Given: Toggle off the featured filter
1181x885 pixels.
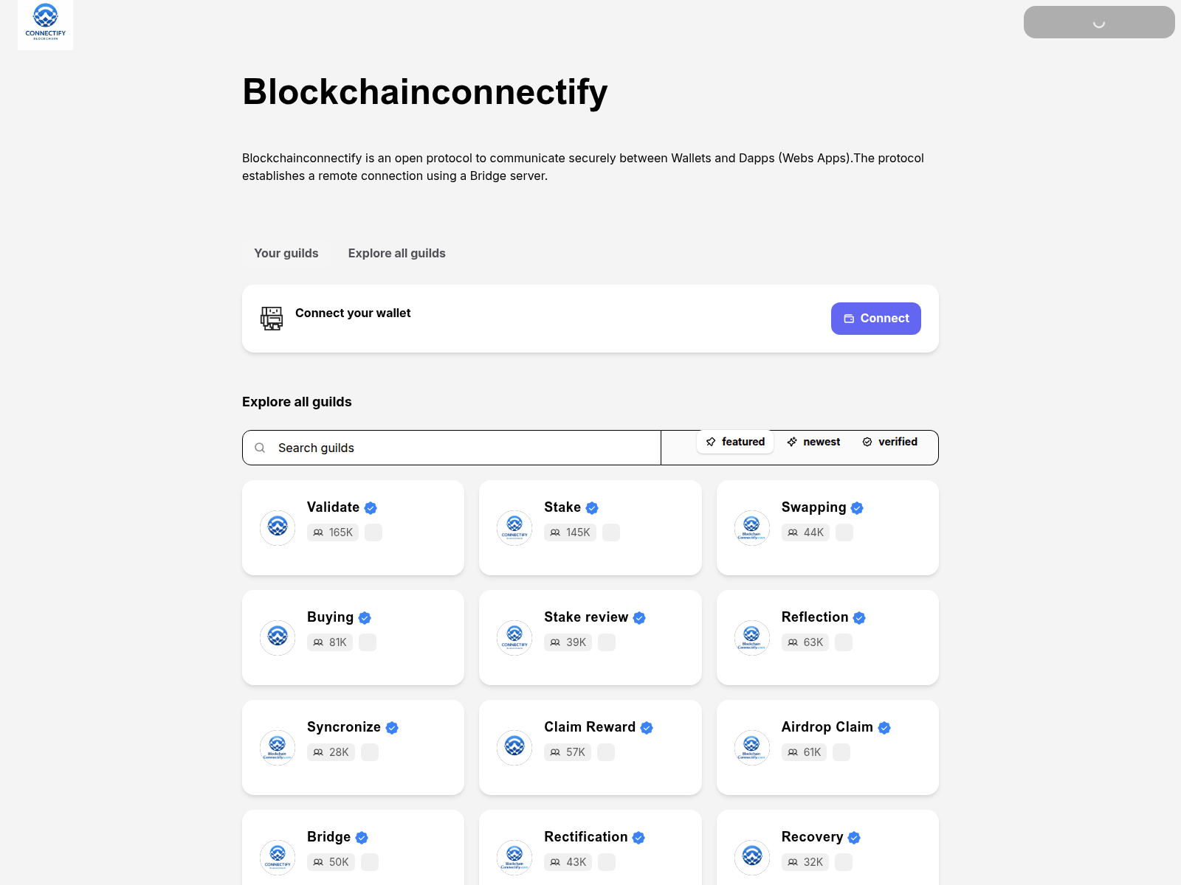Looking at the screenshot, I should pyautogui.click(x=734, y=442).
